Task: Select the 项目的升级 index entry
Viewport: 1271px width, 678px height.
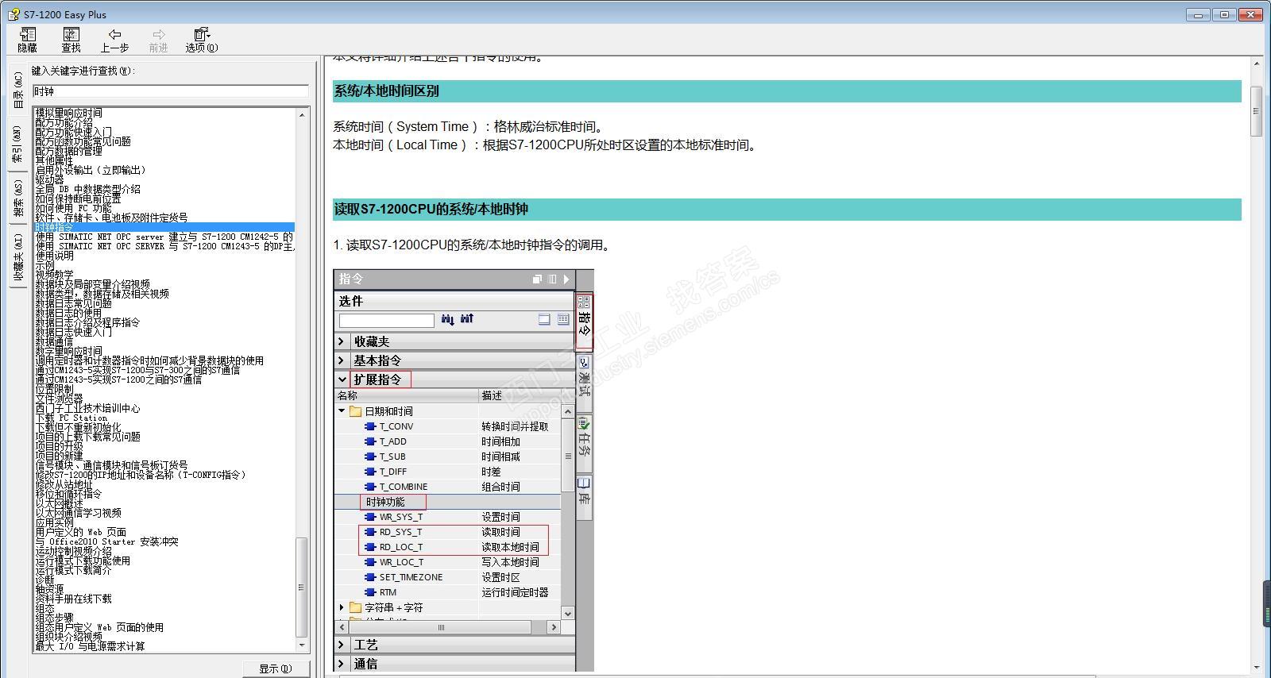Action: point(59,446)
